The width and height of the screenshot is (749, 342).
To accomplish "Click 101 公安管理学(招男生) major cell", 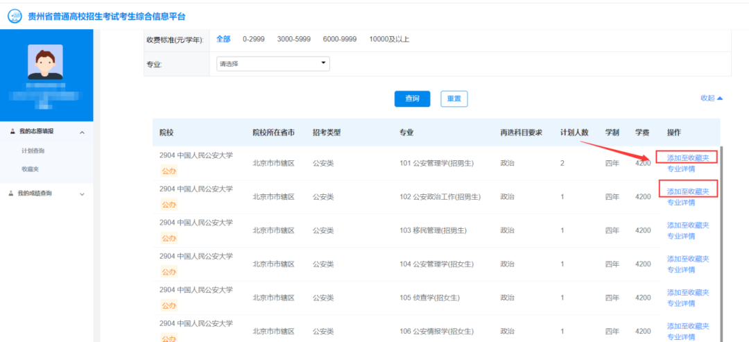I will 436,163.
